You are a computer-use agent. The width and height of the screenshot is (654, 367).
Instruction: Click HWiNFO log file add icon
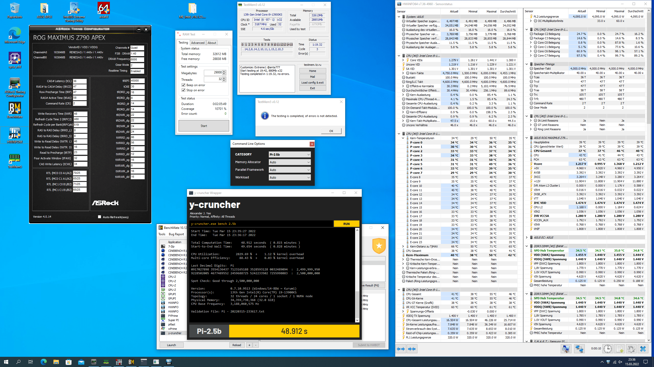coord(620,349)
